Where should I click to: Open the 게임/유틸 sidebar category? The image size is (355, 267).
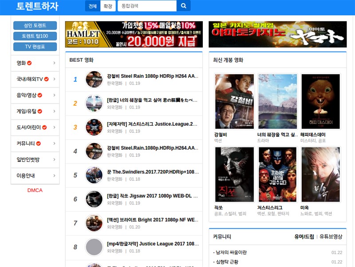[35, 112]
